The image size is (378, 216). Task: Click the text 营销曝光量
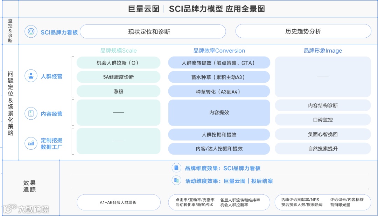[340, 205]
